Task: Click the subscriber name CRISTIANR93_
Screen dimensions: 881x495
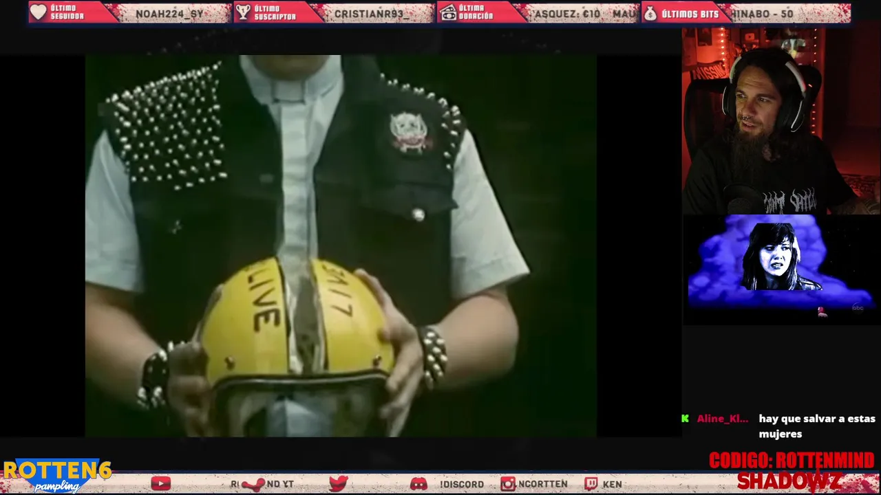Action: [x=371, y=14]
